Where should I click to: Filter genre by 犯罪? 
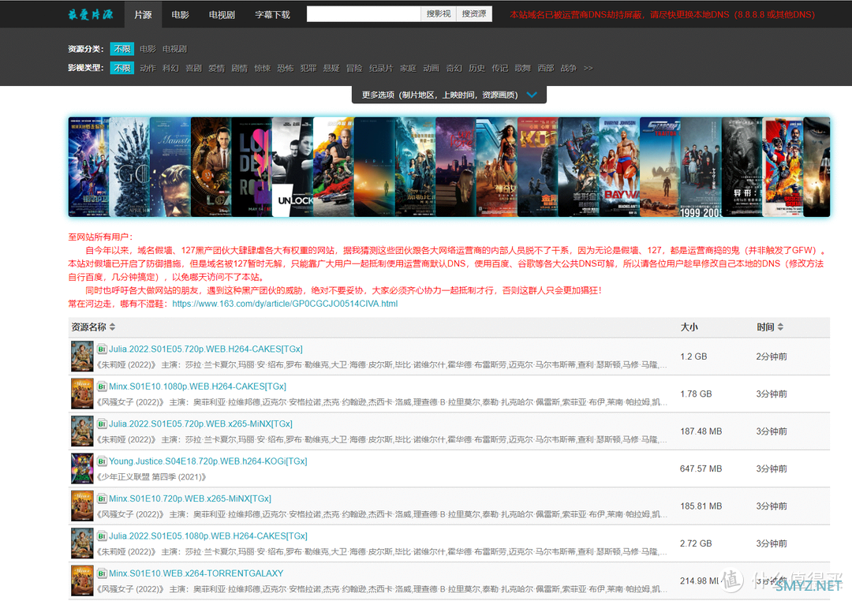(308, 68)
